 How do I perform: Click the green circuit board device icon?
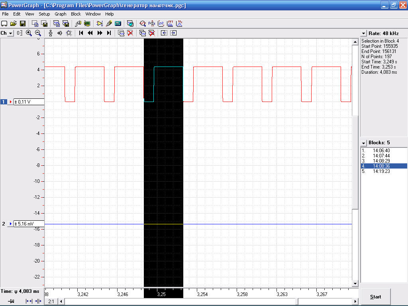pos(87,24)
